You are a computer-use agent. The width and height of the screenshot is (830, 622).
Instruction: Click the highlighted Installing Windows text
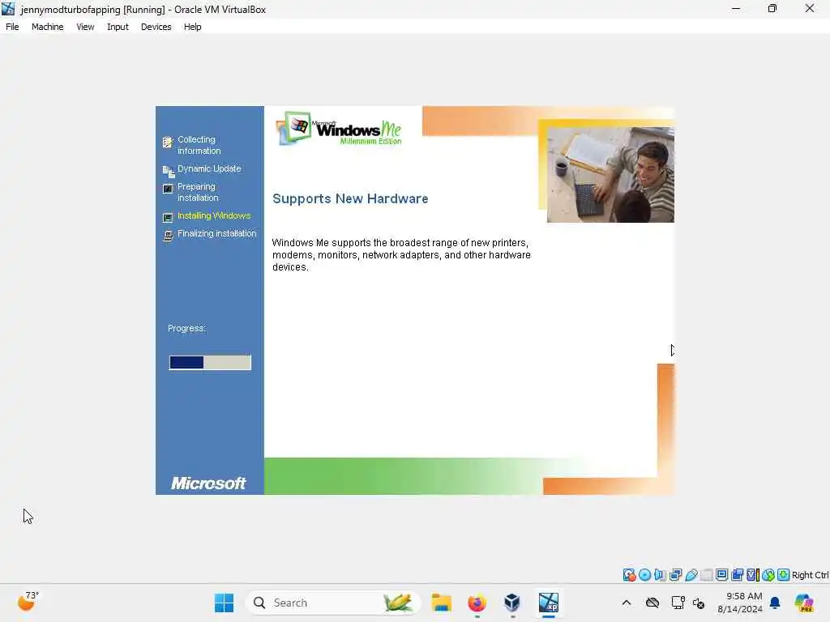[214, 215]
